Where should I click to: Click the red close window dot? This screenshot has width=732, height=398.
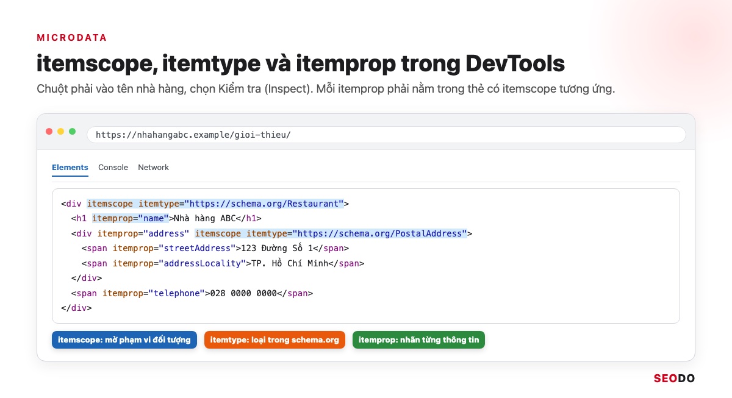(x=49, y=132)
